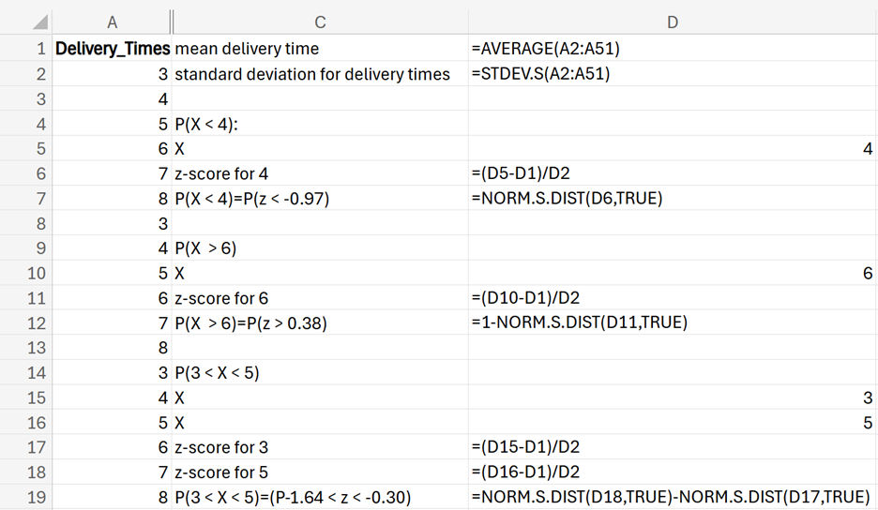Select column A header
This screenshot has height=510, width=878.
coord(112,22)
